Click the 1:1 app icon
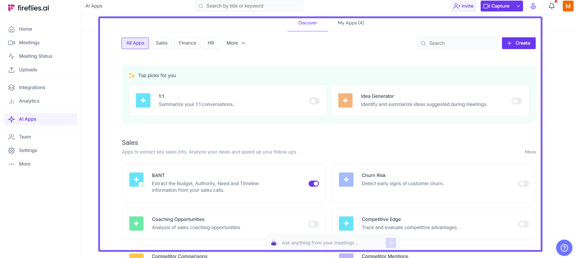 point(143,101)
